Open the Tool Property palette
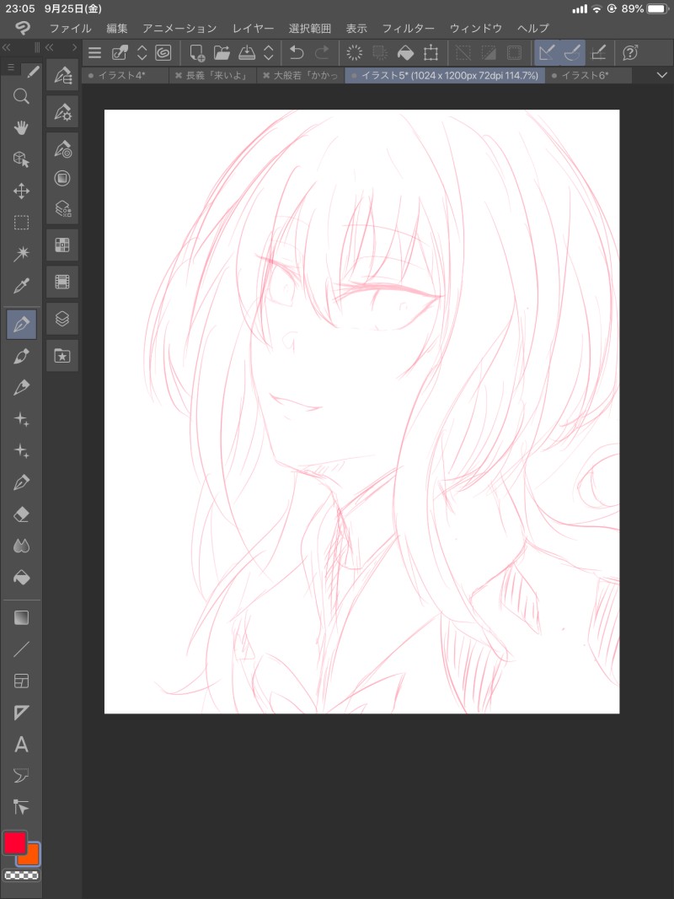 62,112
